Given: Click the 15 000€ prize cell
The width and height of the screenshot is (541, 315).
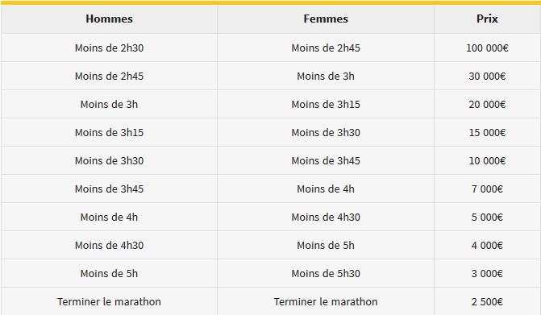Looking at the screenshot, I should (487, 133).
